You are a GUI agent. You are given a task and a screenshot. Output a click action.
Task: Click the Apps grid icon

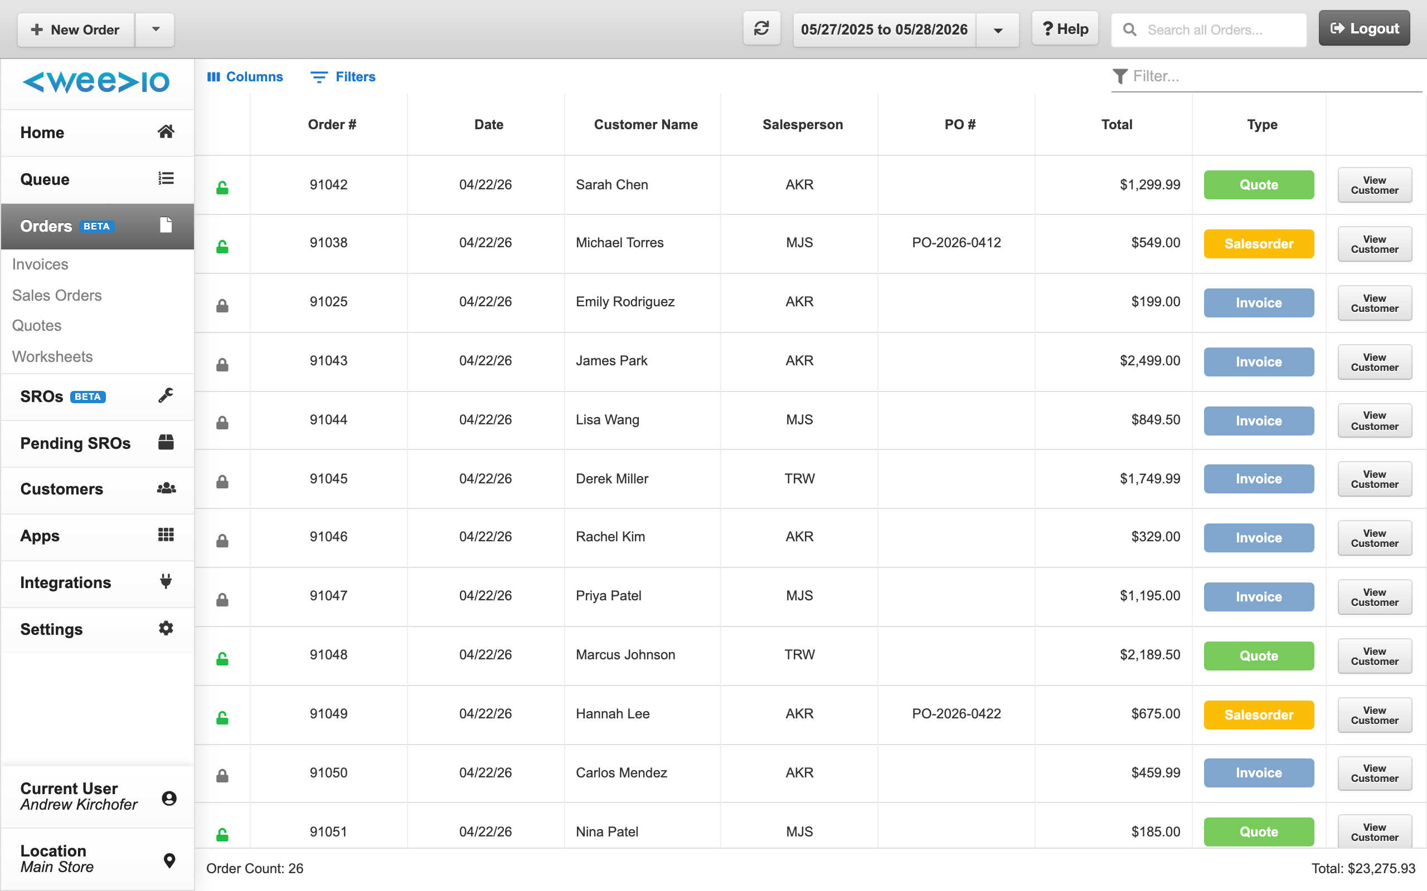166,535
